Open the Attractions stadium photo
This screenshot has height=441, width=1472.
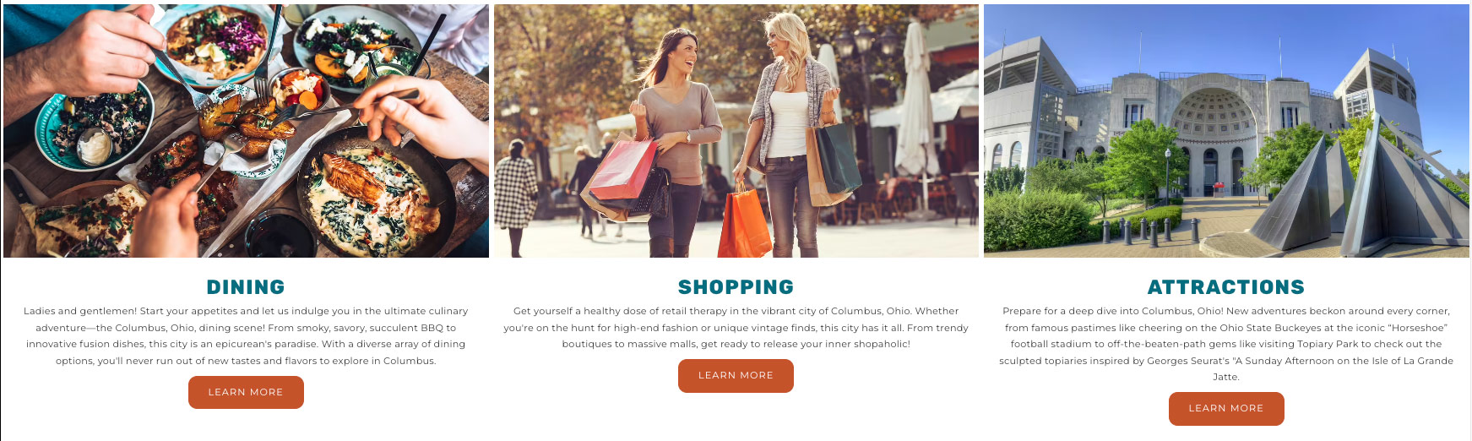(x=1226, y=131)
